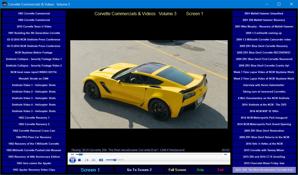
Task: Open 02-12-2014 NCM Sinkhole Press Conference
Action: [x=34, y=40]
